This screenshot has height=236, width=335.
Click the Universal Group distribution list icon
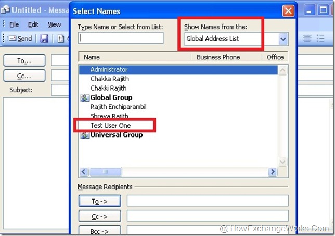point(85,135)
